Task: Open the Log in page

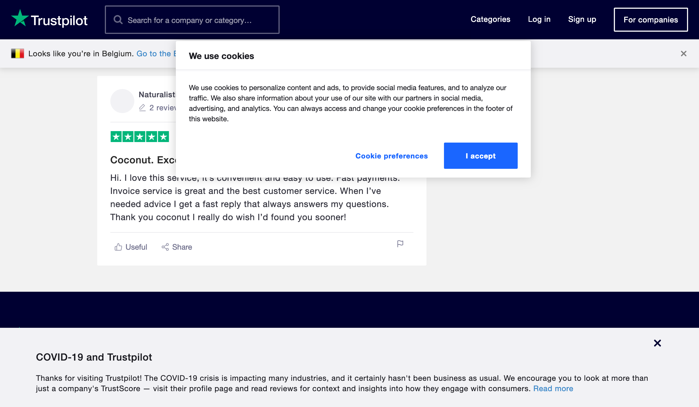Action: pos(539,19)
